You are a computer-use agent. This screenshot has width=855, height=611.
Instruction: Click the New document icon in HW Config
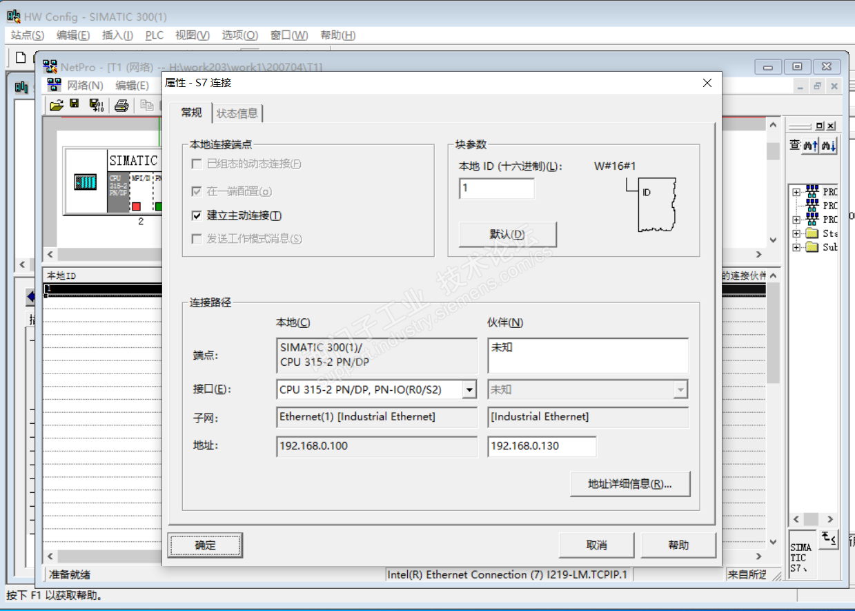[21, 57]
